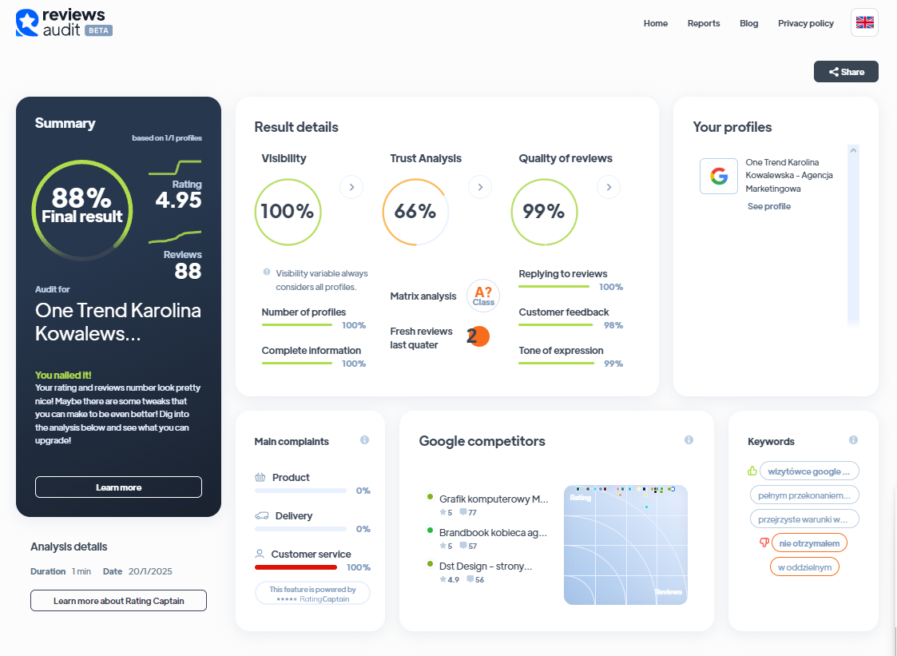897x656 pixels.
Task: Expand the Quality of reviews arrow
Action: pos(609,187)
